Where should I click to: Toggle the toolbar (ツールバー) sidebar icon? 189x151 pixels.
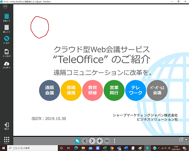point(6,40)
